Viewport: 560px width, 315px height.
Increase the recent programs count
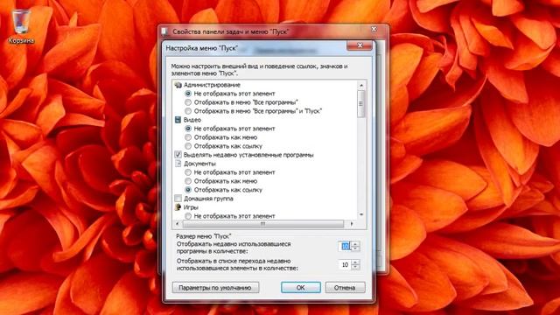click(x=355, y=243)
